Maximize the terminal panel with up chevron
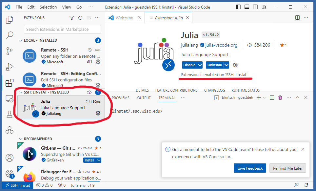 297,97
